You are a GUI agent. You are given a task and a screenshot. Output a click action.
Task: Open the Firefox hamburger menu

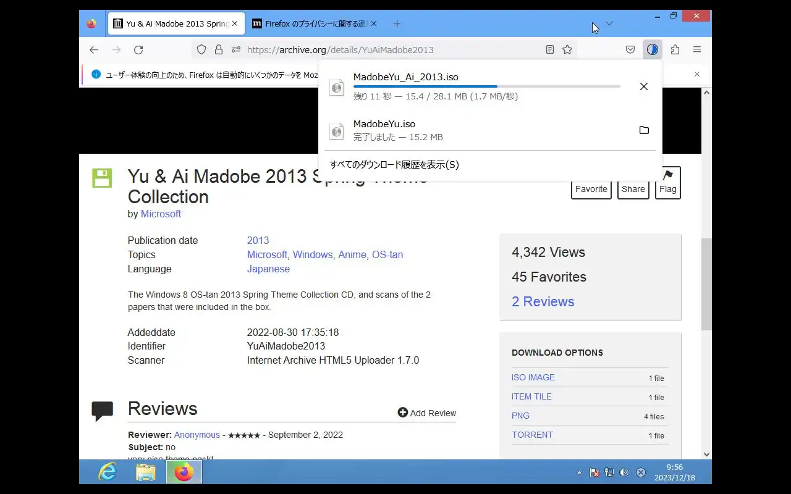tap(696, 49)
